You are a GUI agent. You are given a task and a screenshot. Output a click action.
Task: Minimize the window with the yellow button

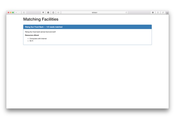pos(11,13)
